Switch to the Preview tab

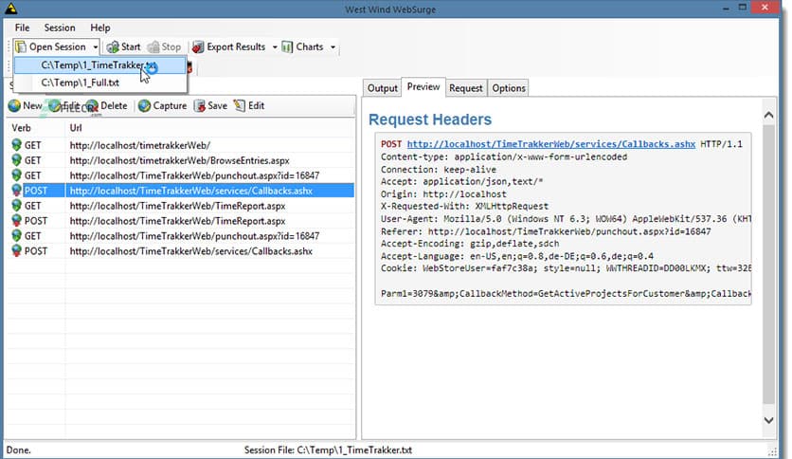(423, 87)
